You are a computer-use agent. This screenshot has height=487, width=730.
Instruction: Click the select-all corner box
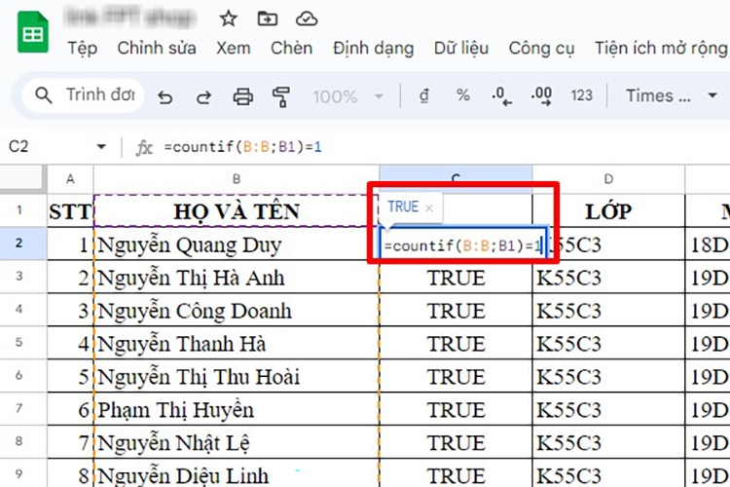tap(22, 178)
